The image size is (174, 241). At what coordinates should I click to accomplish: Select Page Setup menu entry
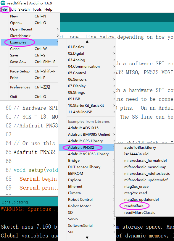29,71
